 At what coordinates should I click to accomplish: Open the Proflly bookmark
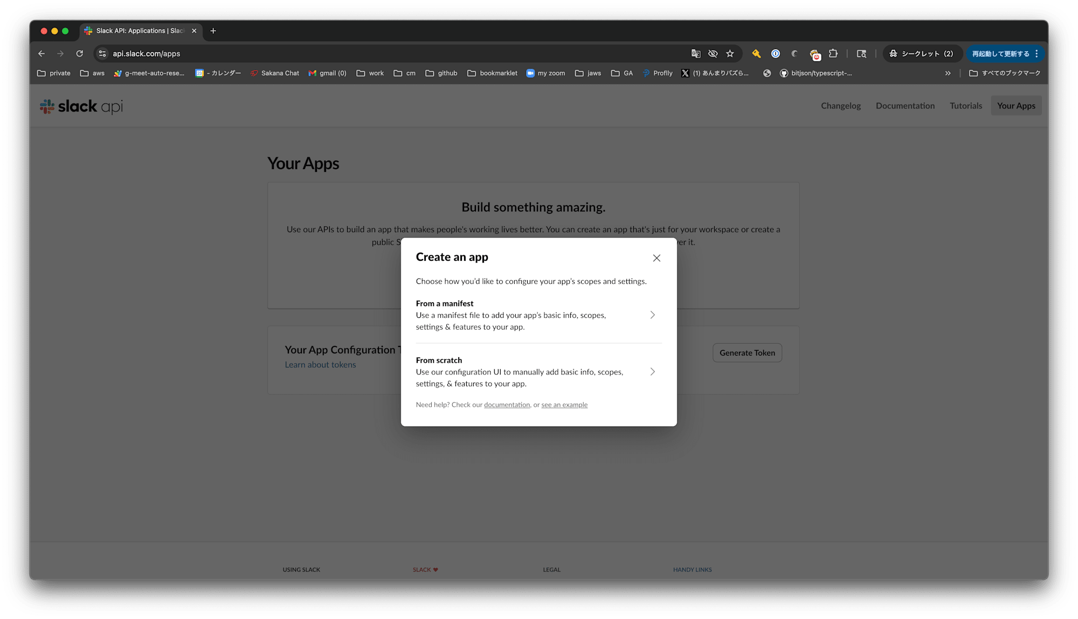coord(658,73)
